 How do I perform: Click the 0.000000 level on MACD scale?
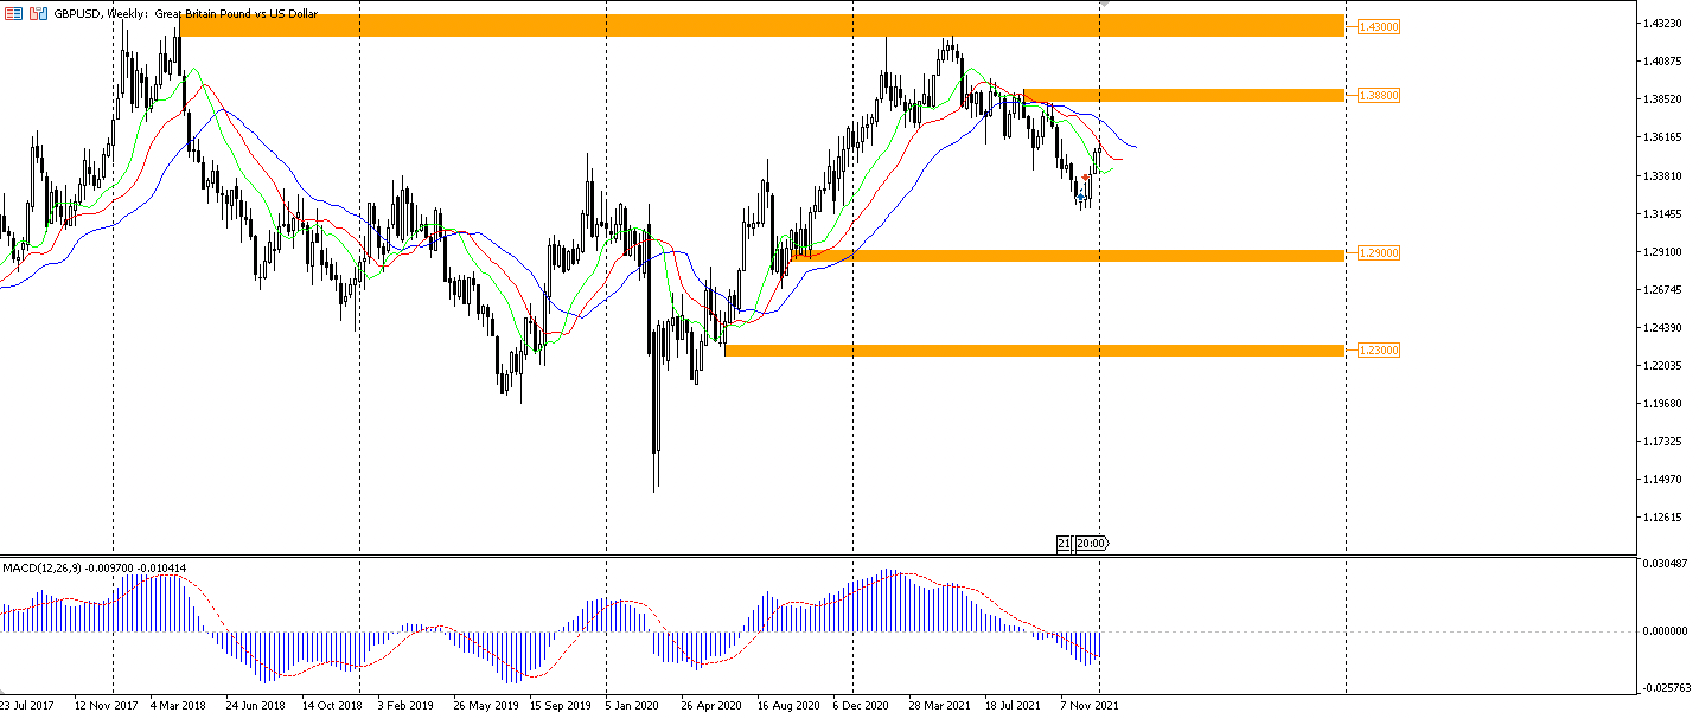click(1664, 631)
